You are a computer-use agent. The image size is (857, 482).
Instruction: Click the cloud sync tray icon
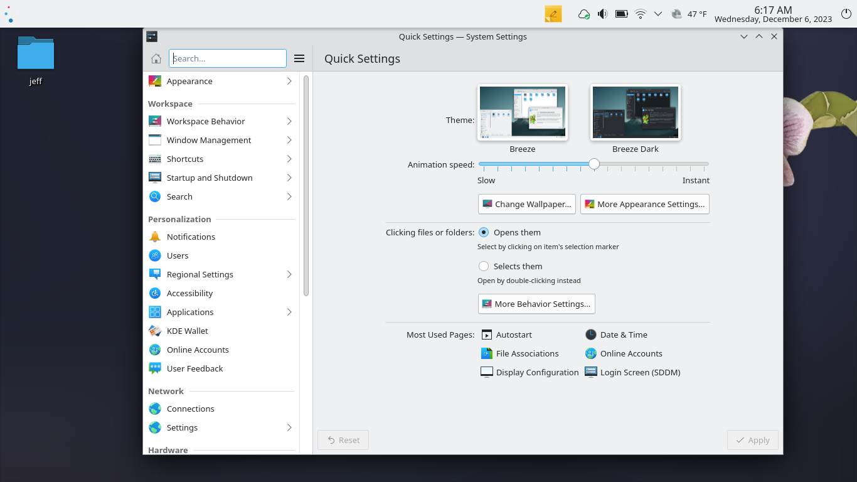click(583, 14)
